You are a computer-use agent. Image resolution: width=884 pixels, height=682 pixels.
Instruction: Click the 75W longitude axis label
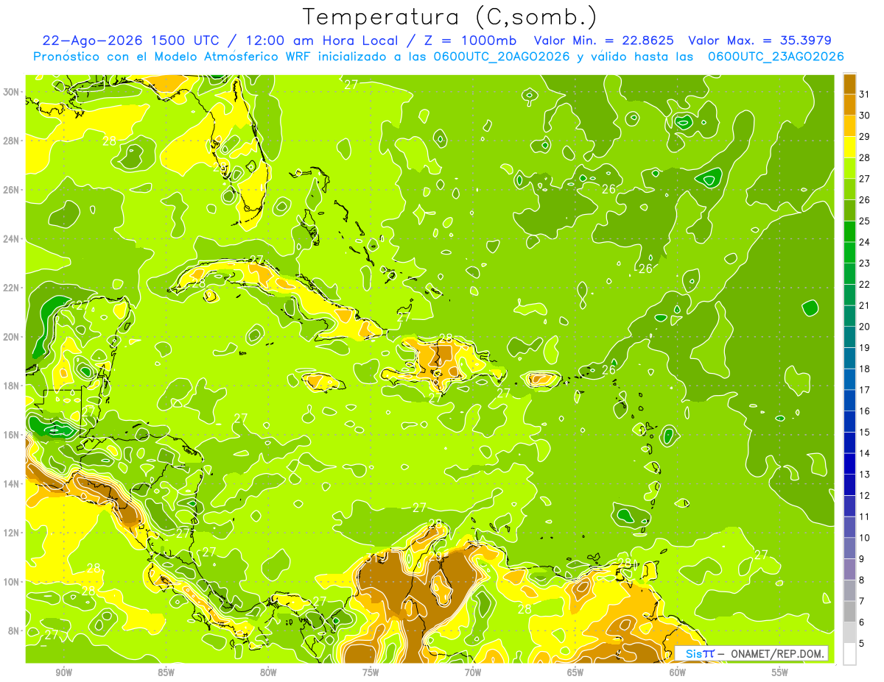click(371, 672)
